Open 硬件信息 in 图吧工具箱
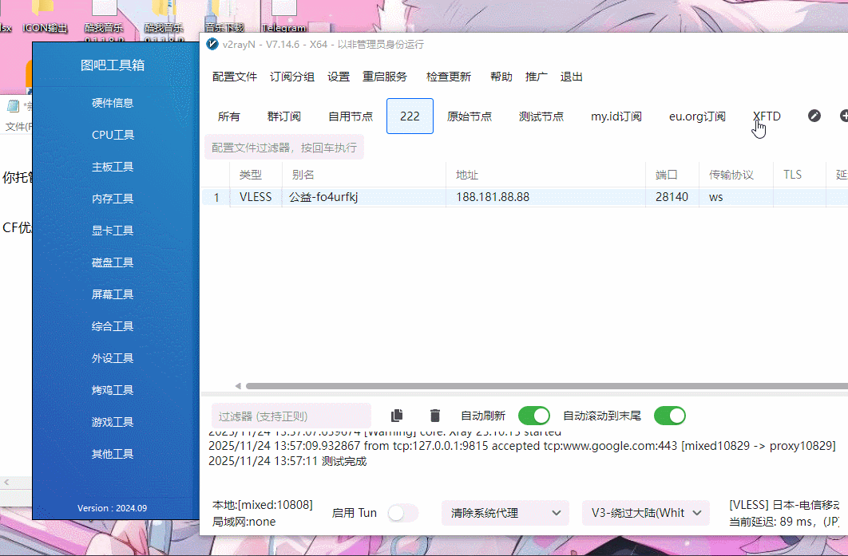 (x=113, y=103)
